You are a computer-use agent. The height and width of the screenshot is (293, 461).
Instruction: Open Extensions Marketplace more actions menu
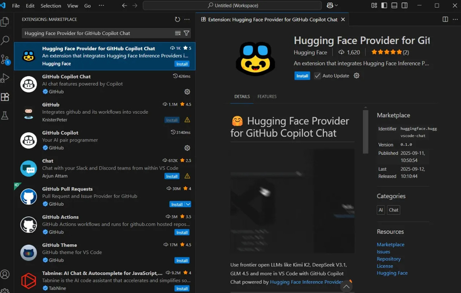(187, 19)
